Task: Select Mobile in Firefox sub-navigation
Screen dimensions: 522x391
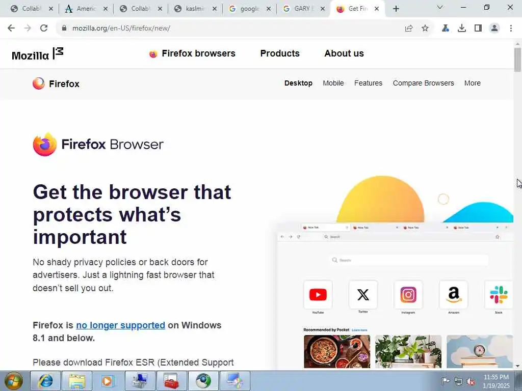Action: coord(333,83)
